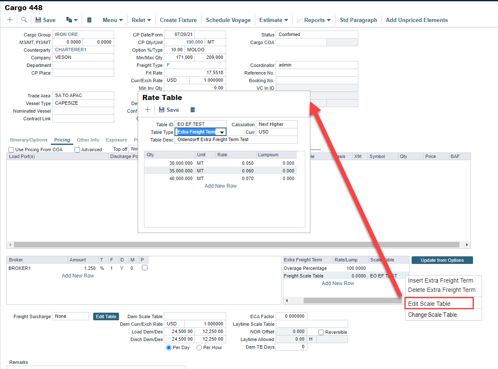The image size is (498, 369).
Task: Open the copy documents icon dropdown
Action: pyautogui.click(x=72, y=20)
